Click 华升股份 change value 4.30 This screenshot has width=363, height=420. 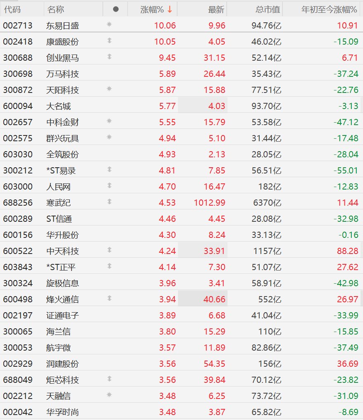pos(167,235)
